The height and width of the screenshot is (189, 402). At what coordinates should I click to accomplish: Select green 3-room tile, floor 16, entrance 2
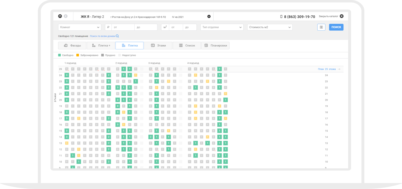click(118, 125)
